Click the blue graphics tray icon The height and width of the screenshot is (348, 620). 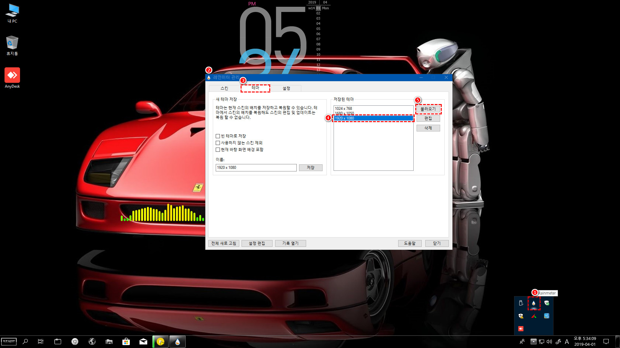tap(547, 316)
